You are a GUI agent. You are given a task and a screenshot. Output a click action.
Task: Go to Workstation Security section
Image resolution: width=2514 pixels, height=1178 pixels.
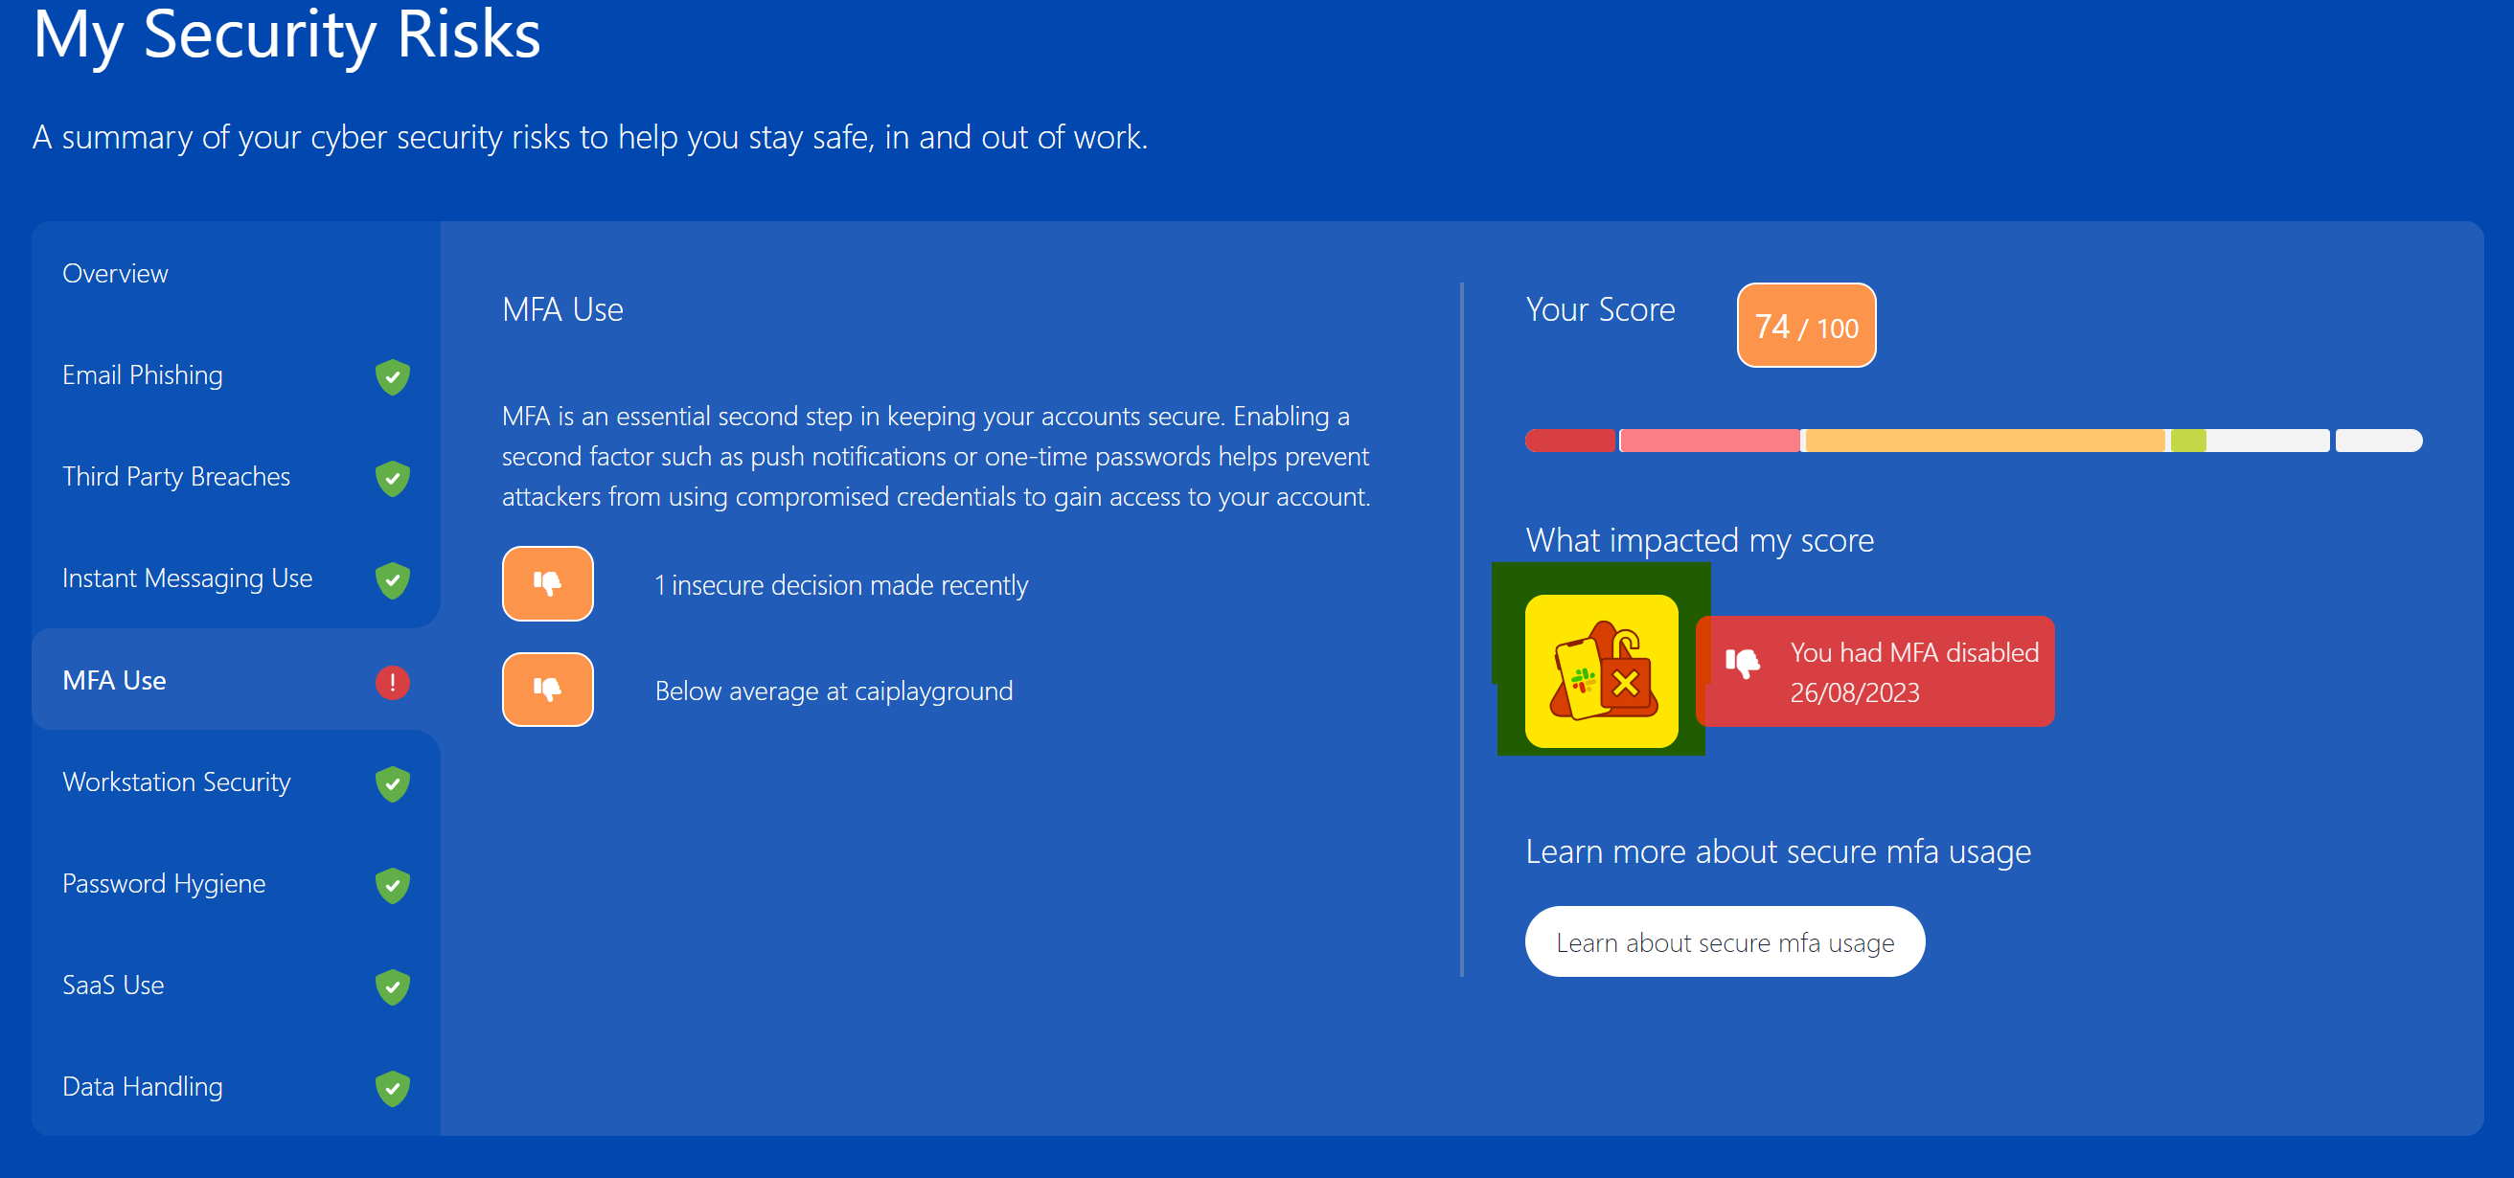(x=235, y=782)
